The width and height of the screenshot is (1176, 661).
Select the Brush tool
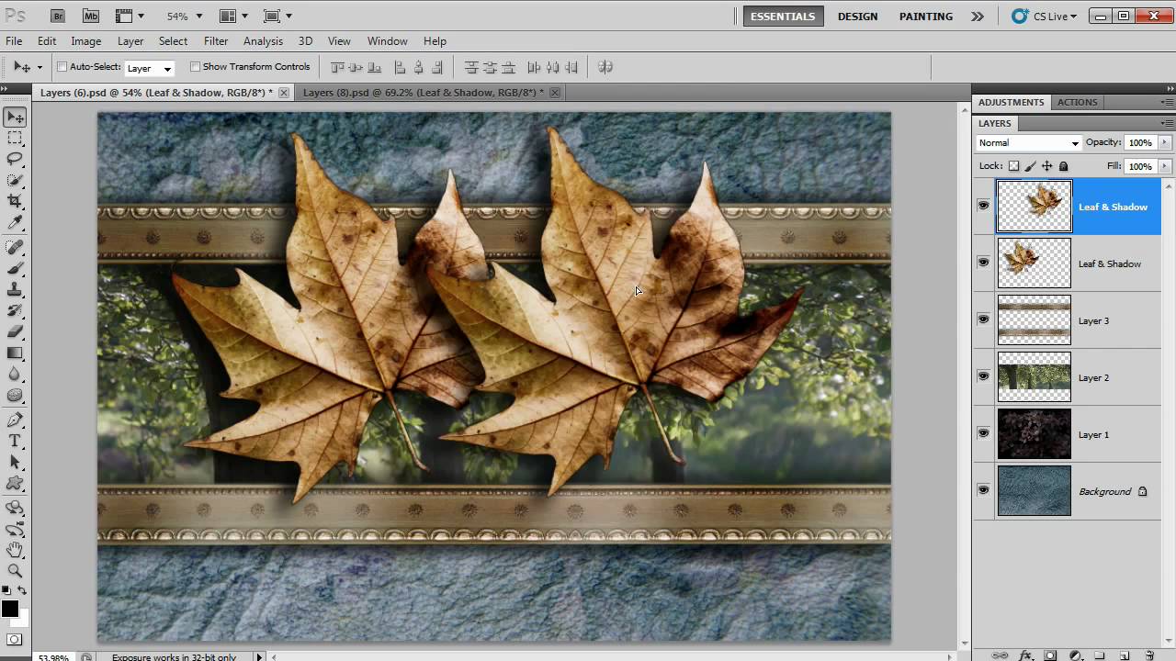pyautogui.click(x=15, y=269)
